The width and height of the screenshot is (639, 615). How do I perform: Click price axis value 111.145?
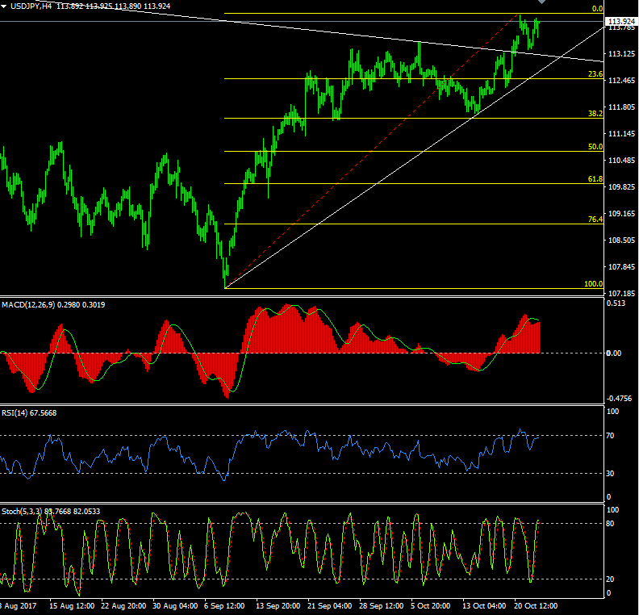tap(621, 134)
